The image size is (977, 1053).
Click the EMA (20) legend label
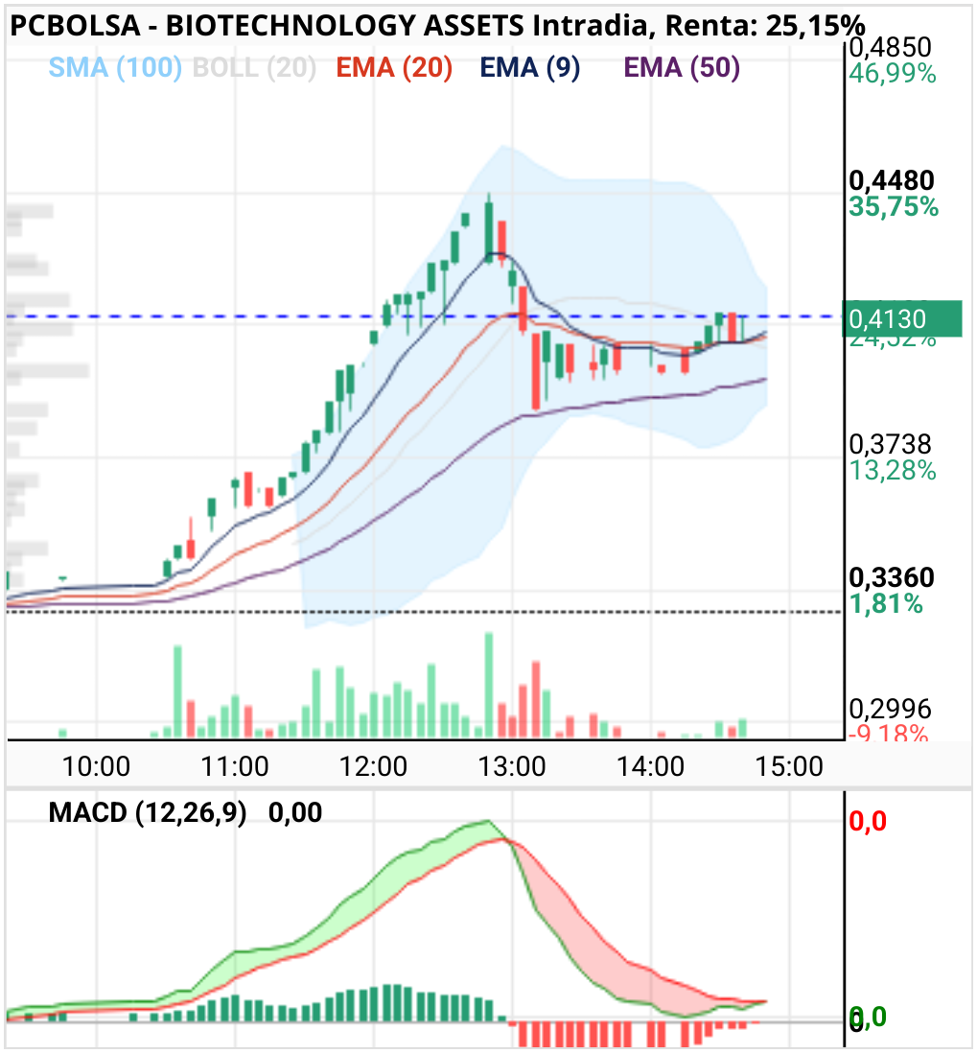(x=394, y=68)
